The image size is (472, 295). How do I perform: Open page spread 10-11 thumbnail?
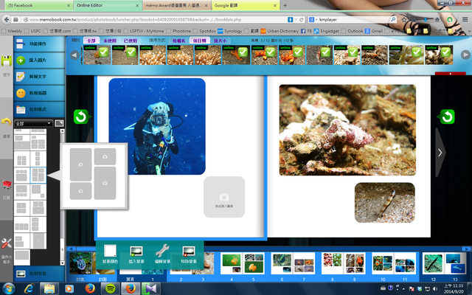(x=394, y=263)
